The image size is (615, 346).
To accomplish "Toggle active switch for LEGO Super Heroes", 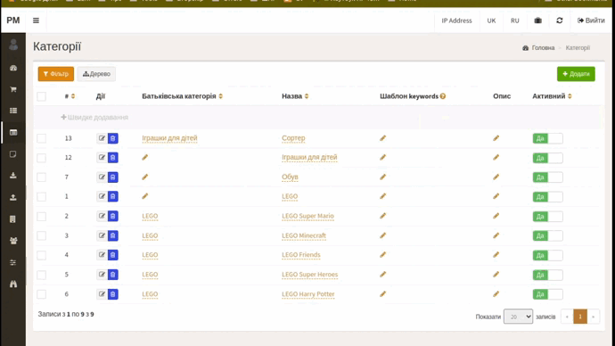I will pos(547,275).
